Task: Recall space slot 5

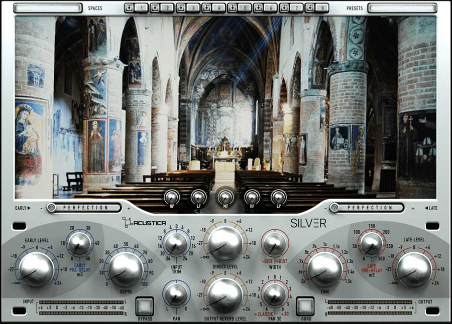Action: point(245,8)
